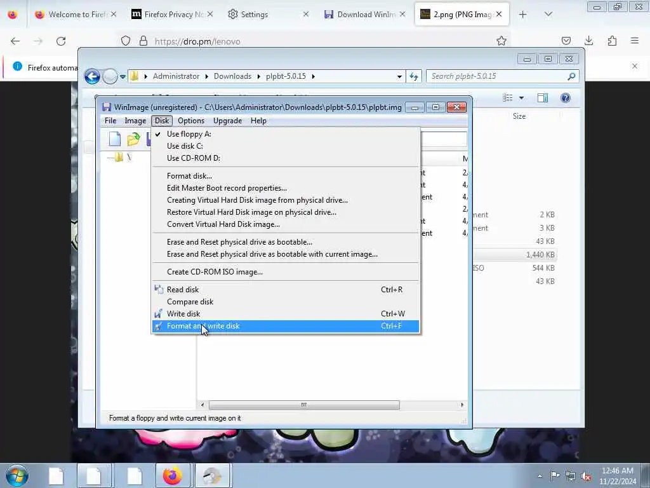
Task: Click Downloads in the Explorer breadcrumb
Action: (x=232, y=76)
